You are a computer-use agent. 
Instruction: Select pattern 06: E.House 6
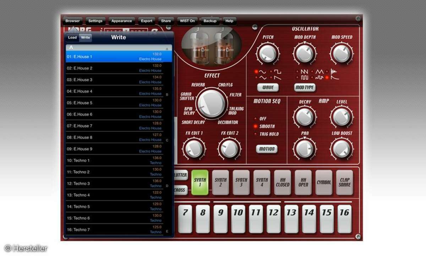click(114, 114)
